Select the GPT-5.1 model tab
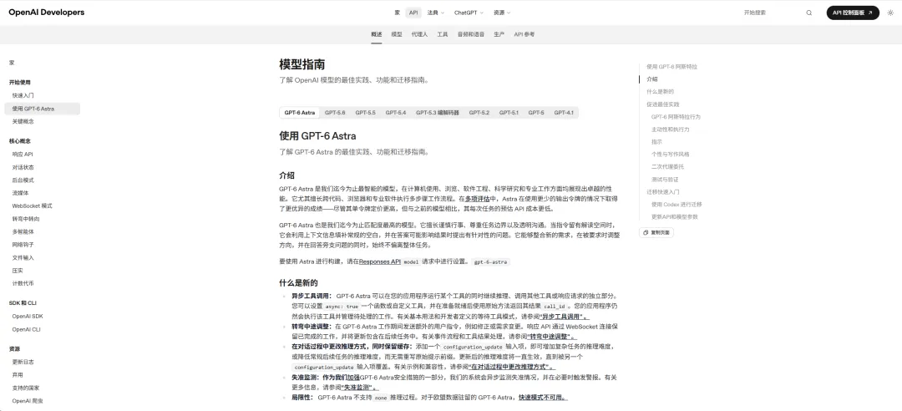 tap(509, 112)
